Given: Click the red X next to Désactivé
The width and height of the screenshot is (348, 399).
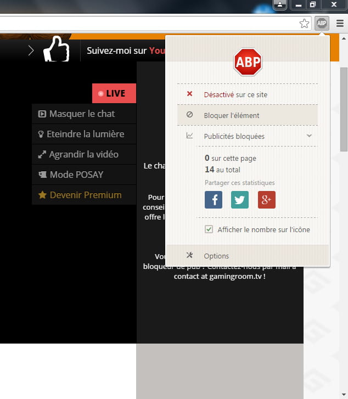Looking at the screenshot, I should [189, 94].
